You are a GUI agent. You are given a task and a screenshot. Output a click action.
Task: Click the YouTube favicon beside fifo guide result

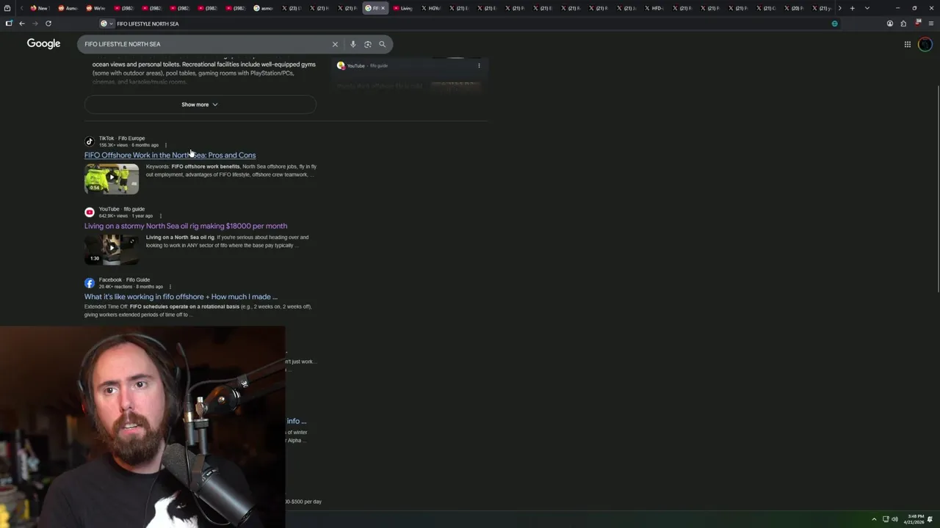point(90,212)
